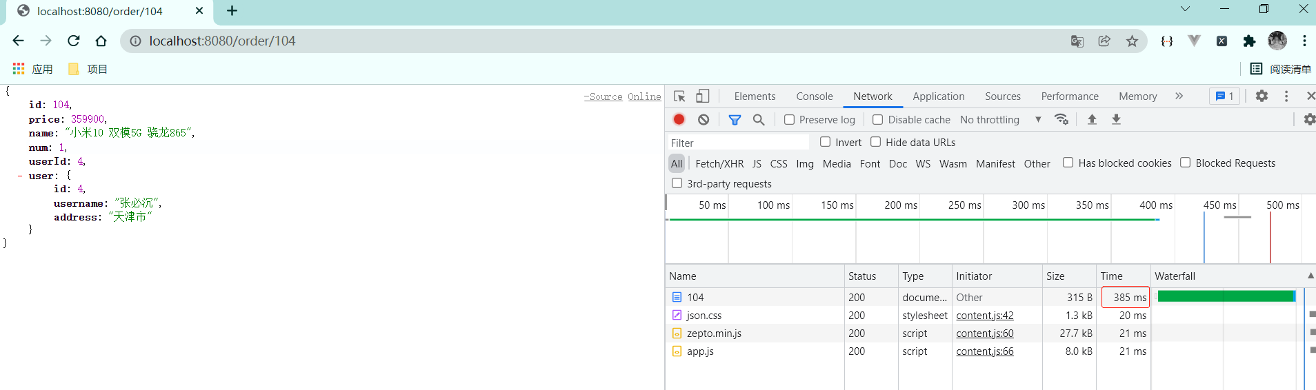1316x390 pixels.
Task: Open network conditions wifi icon
Action: [1061, 119]
